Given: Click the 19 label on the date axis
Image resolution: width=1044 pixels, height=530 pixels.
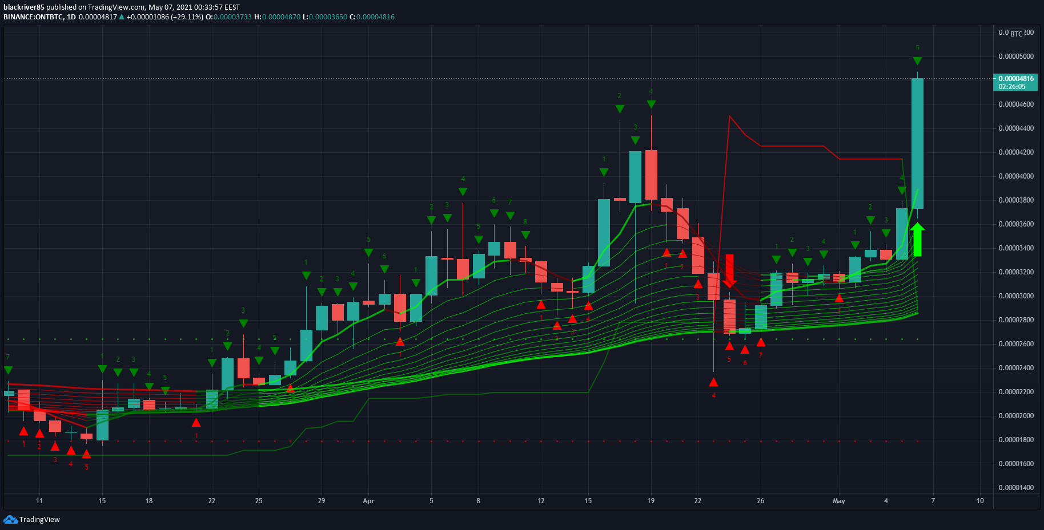Looking at the screenshot, I should coord(651,501).
